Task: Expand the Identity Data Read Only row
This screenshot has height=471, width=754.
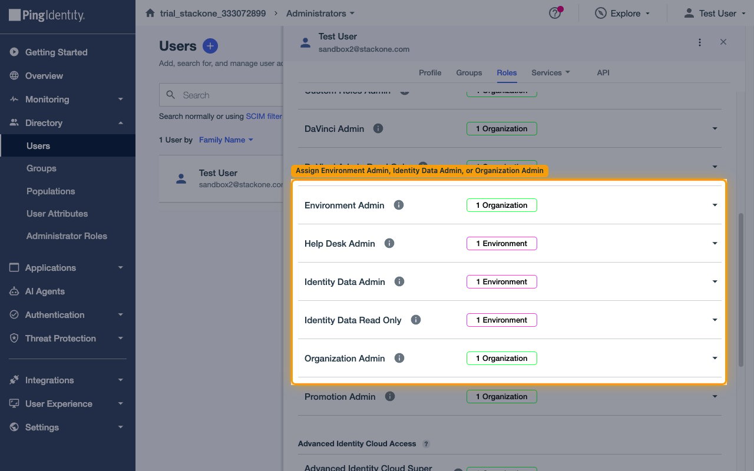Action: click(x=715, y=320)
